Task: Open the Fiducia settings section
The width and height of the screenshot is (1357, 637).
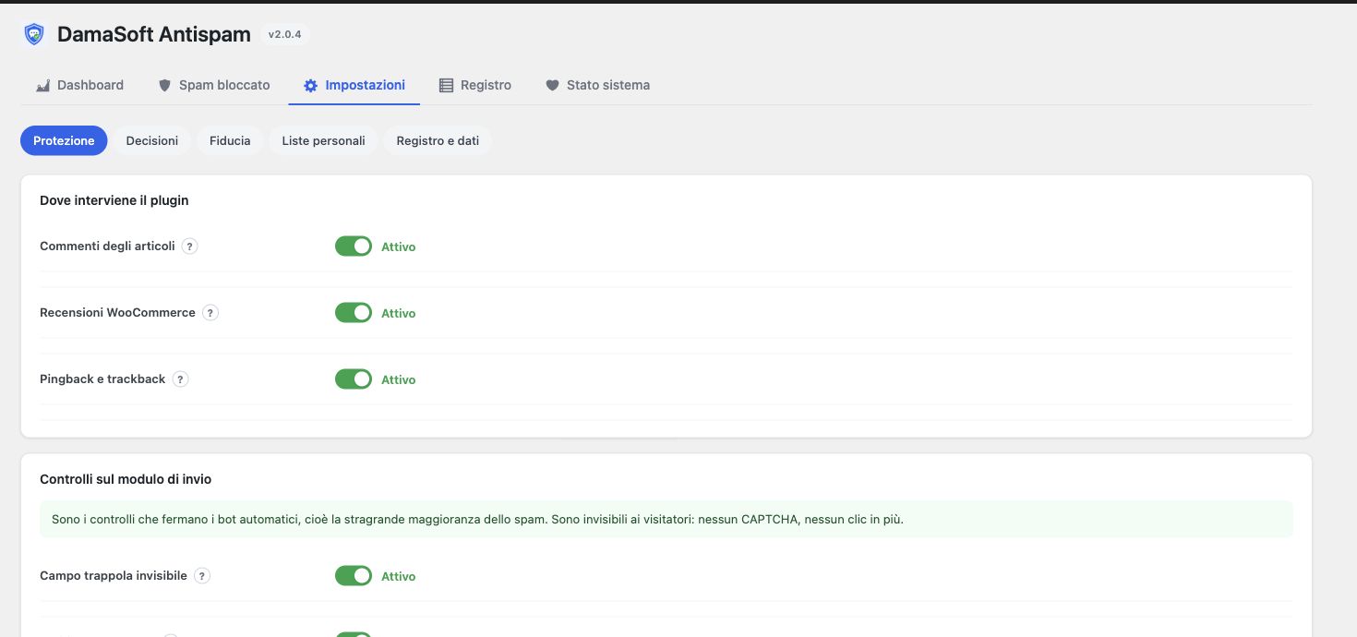Action: point(230,140)
